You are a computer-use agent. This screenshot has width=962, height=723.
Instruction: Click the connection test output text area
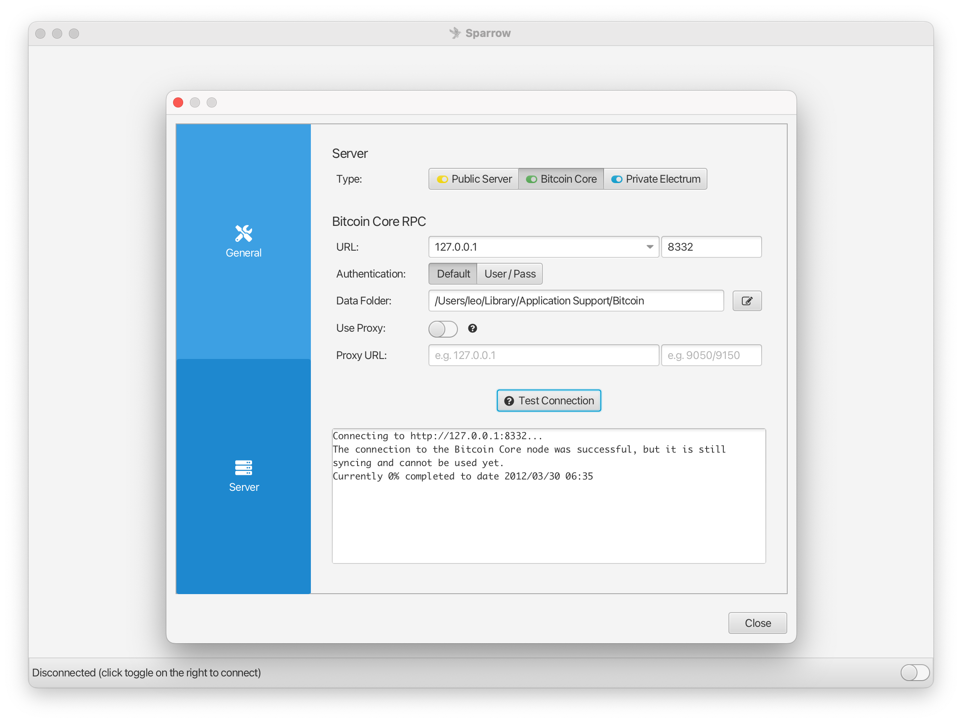549,496
